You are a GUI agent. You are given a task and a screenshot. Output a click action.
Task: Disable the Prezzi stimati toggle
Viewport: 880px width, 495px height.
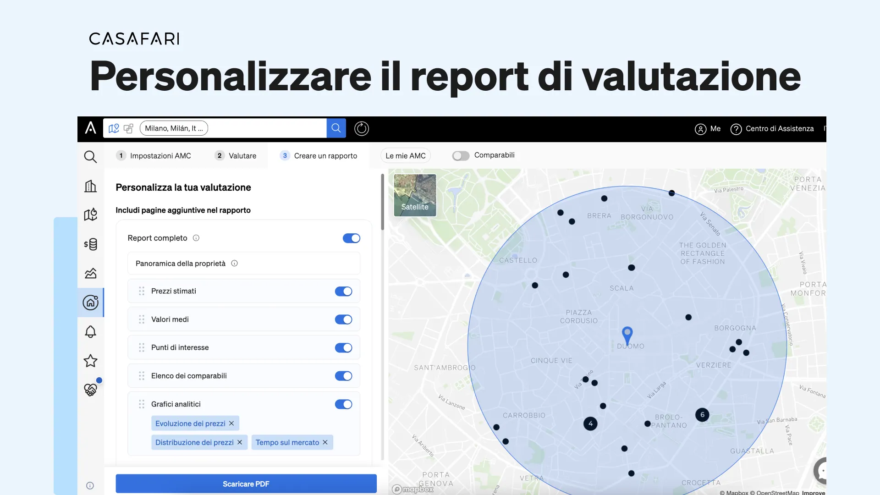click(x=343, y=291)
